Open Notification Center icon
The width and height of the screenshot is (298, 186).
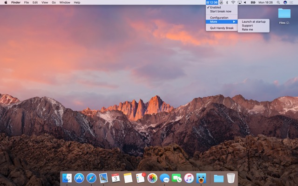point(291,2)
